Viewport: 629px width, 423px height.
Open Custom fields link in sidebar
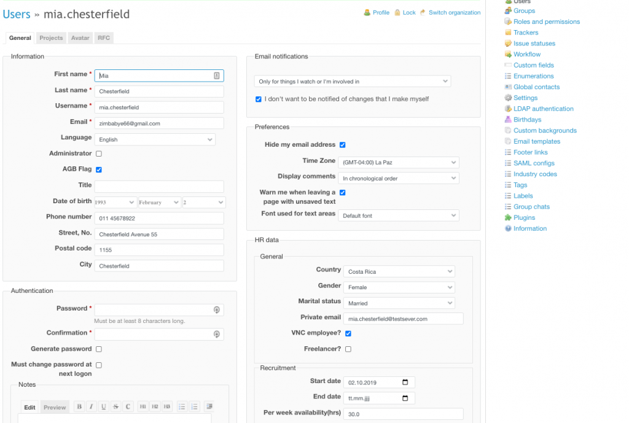534,65
